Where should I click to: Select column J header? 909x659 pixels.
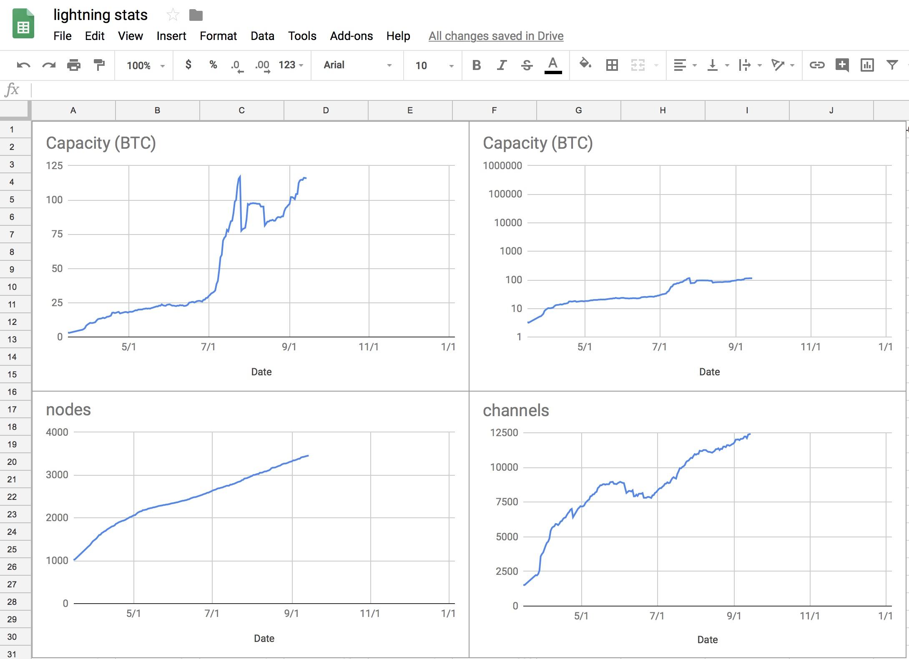click(x=831, y=110)
